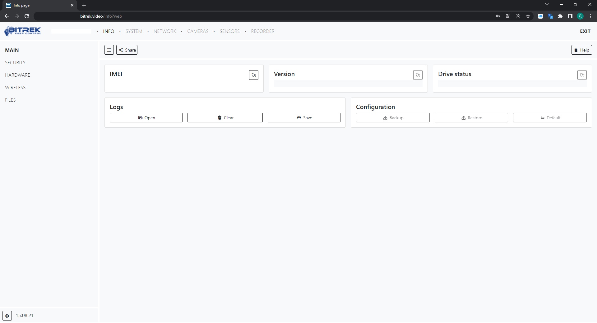Open the logs with the Open button
The width and height of the screenshot is (597, 323).
146,118
